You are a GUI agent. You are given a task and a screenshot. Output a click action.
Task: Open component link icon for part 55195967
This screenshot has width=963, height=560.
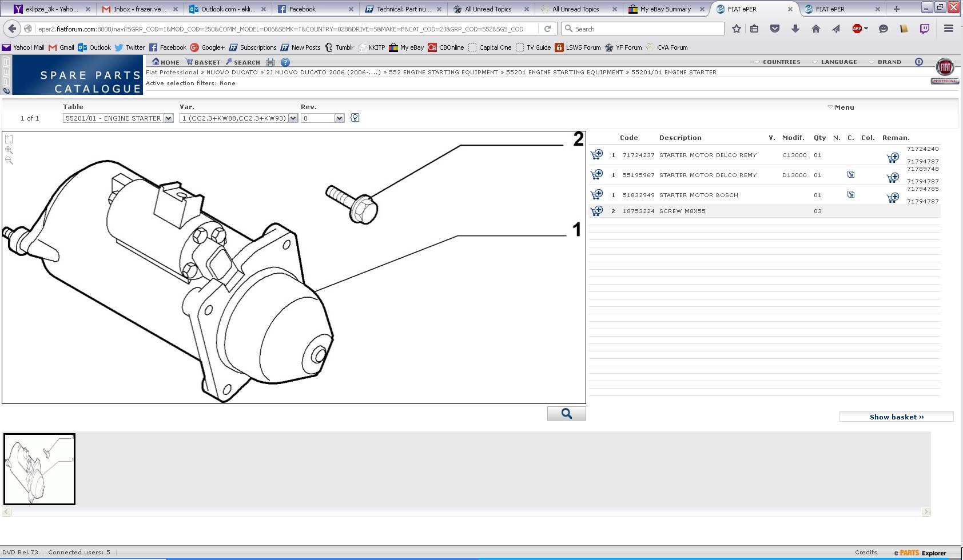tap(851, 174)
